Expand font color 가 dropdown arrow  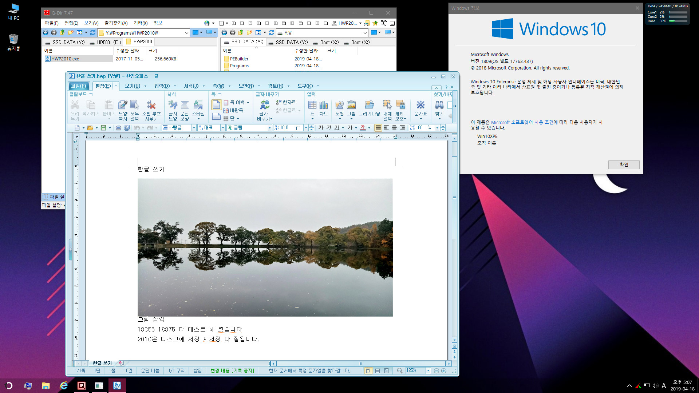(369, 128)
